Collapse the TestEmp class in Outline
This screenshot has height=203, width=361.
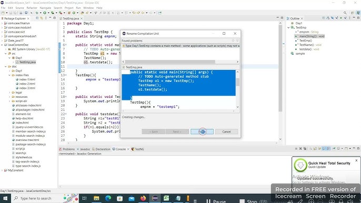pos(288,27)
